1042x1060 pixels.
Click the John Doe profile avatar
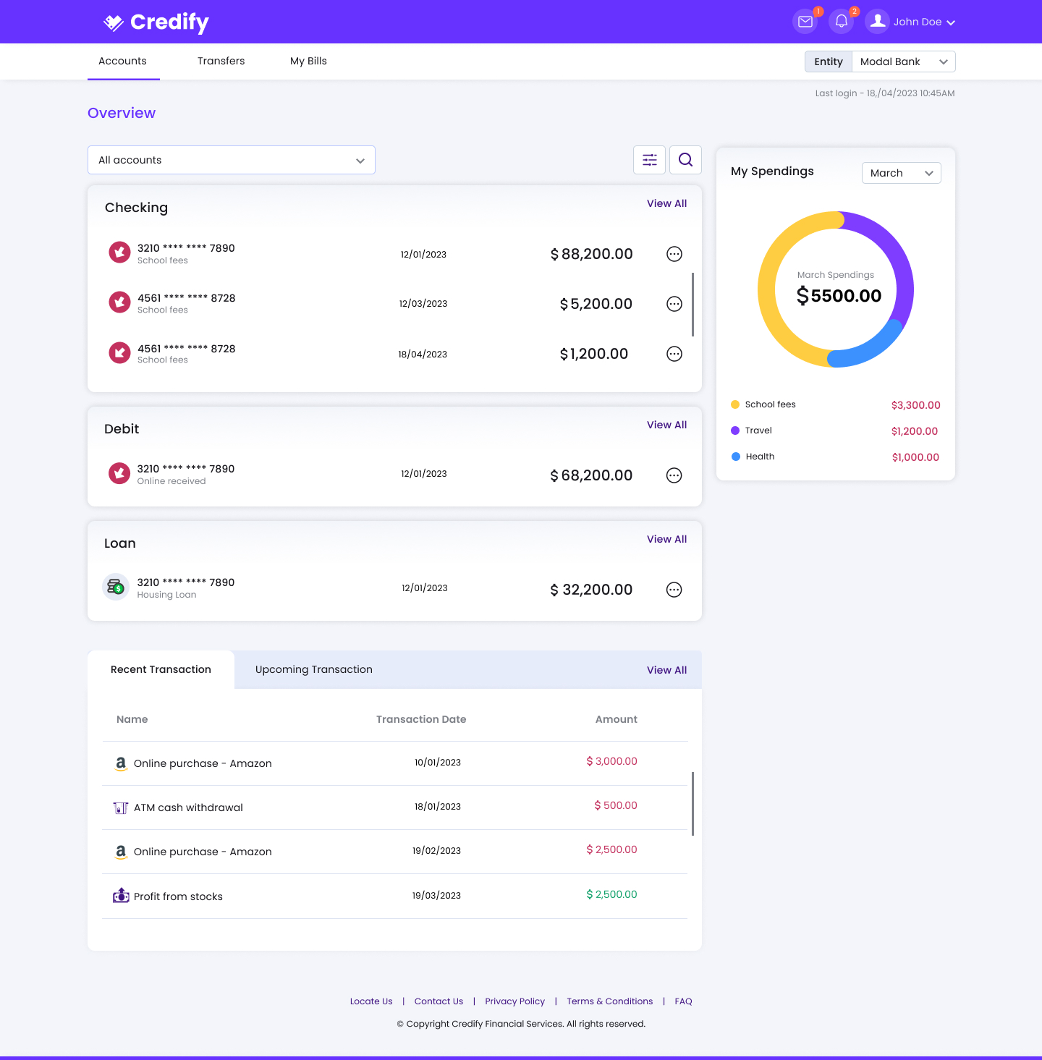click(x=878, y=22)
